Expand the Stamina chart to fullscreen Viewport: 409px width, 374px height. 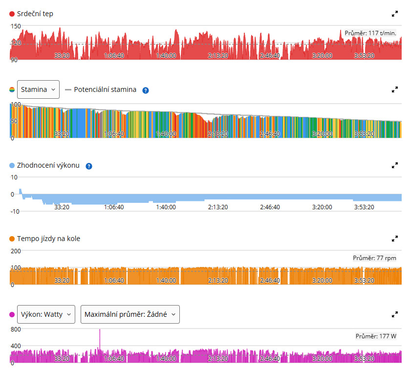[x=395, y=89]
